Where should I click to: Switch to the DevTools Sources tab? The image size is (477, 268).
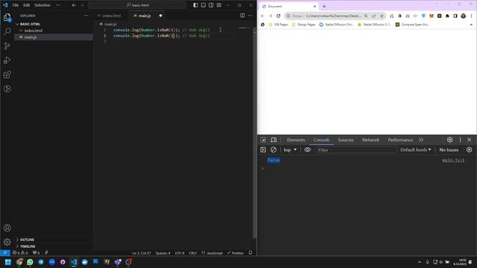click(346, 140)
